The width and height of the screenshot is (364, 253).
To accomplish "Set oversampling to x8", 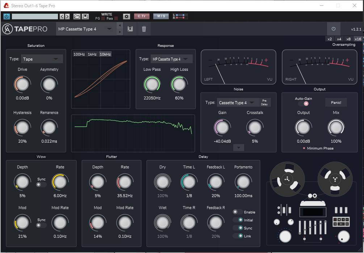I will (348, 39).
